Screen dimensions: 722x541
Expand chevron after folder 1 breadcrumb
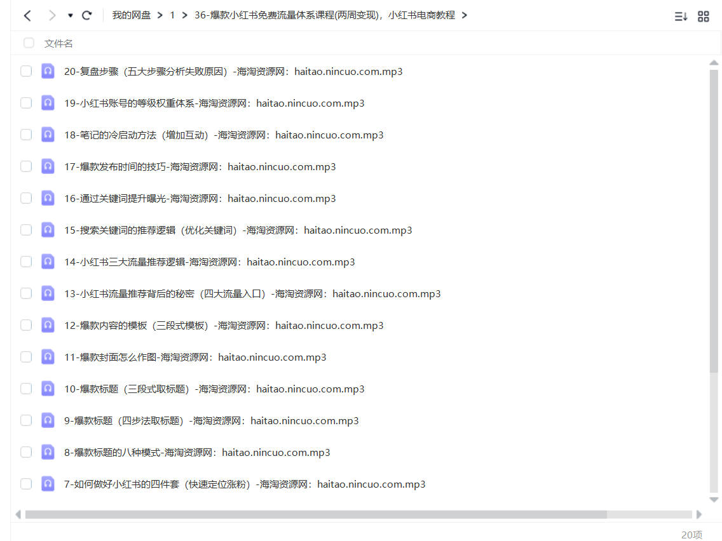[x=185, y=15]
